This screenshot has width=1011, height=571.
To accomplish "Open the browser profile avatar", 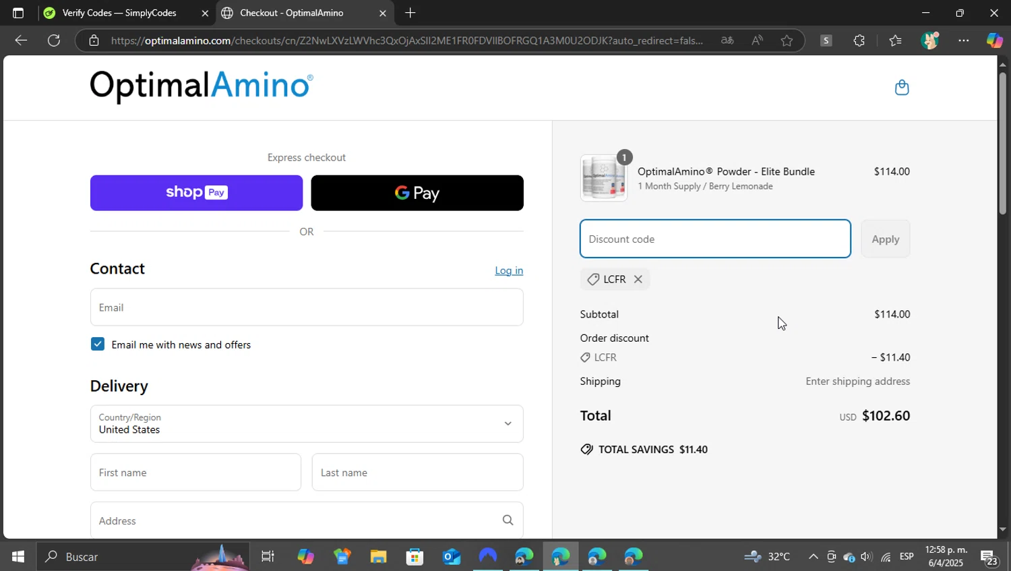I will point(930,40).
